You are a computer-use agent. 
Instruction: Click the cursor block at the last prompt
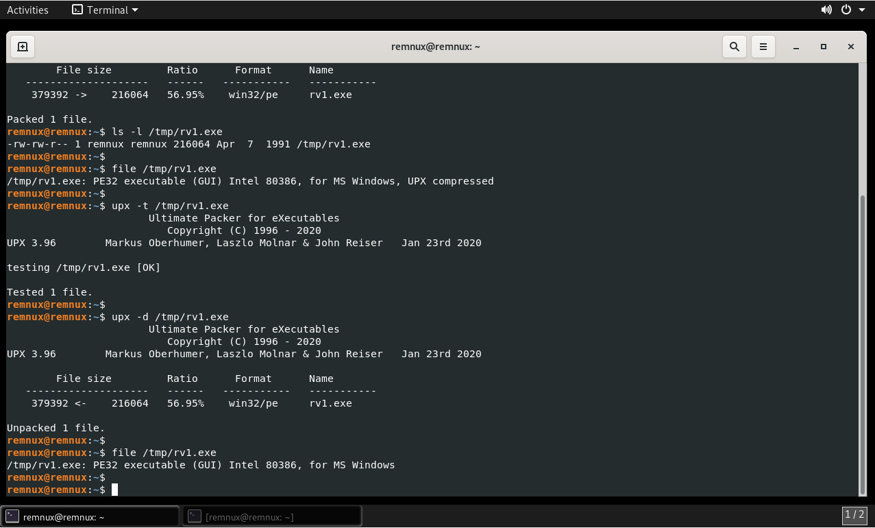[115, 490]
